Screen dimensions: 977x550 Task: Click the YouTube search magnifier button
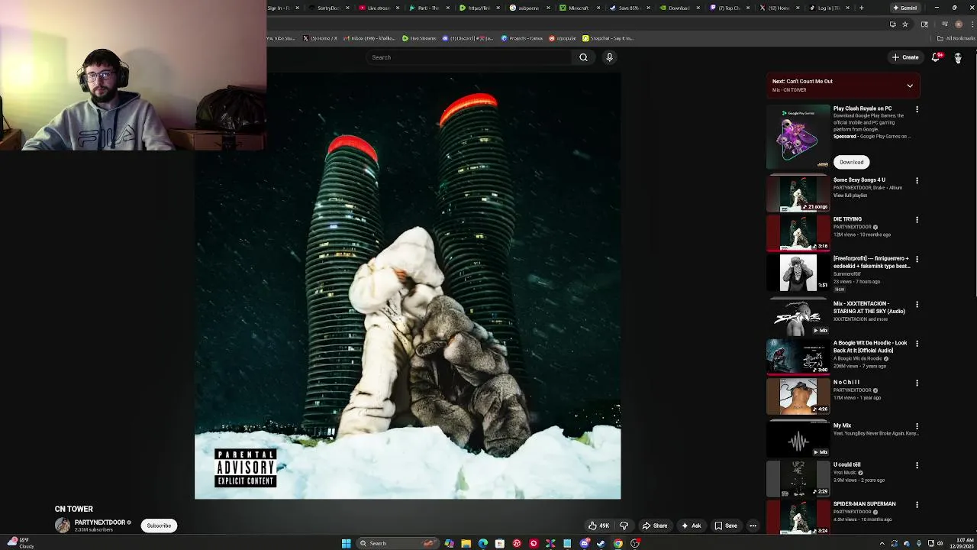(583, 57)
